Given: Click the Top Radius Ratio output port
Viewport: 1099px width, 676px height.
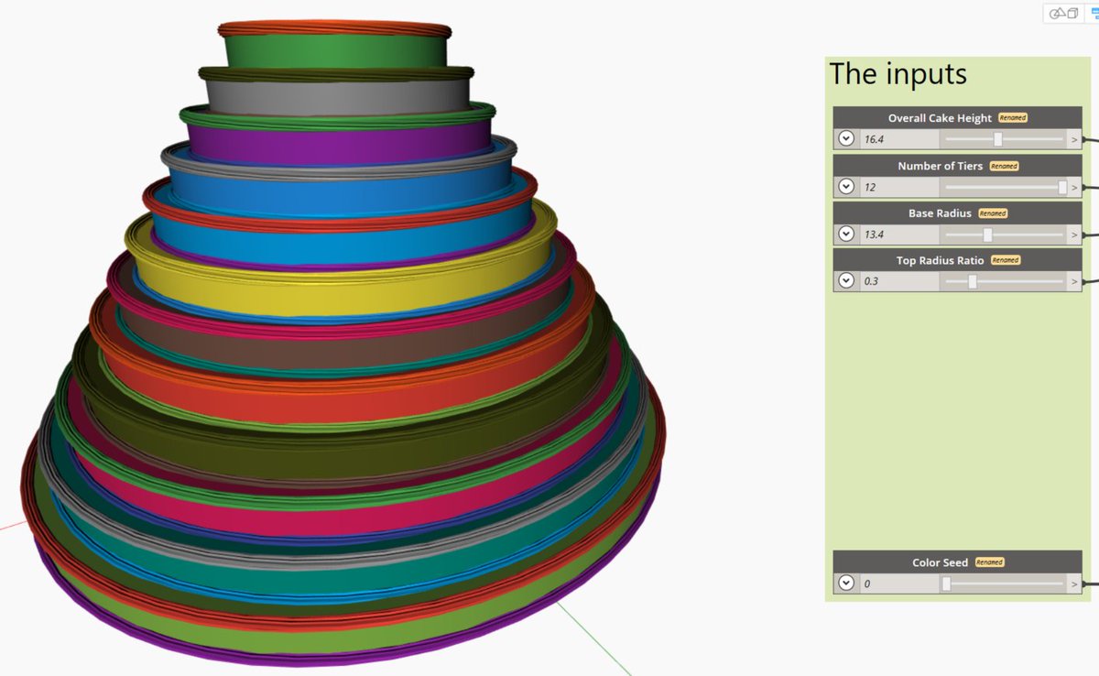Looking at the screenshot, I should click(x=1075, y=281).
